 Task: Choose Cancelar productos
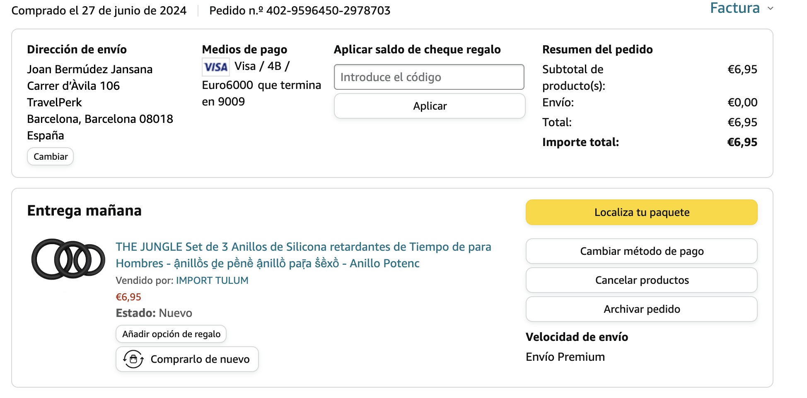pos(641,280)
